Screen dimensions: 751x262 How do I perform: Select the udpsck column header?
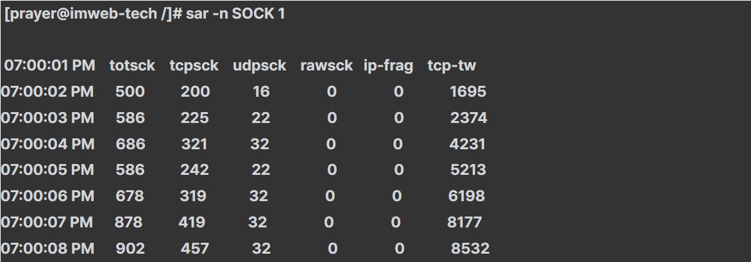tap(260, 66)
